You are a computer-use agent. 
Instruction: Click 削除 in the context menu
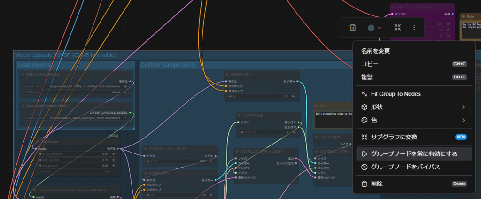(377, 184)
